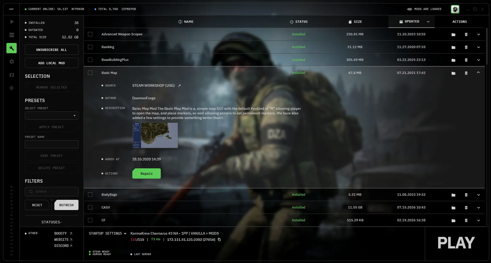Open settings gear in sidebar
The width and height of the screenshot is (491, 263).
(x=12, y=62)
